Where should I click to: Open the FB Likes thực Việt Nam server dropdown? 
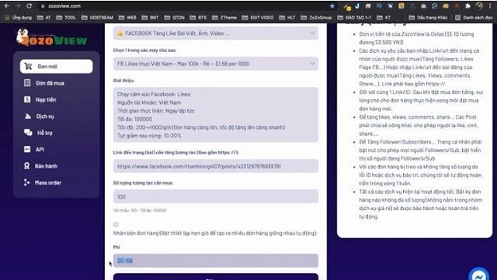click(x=216, y=64)
